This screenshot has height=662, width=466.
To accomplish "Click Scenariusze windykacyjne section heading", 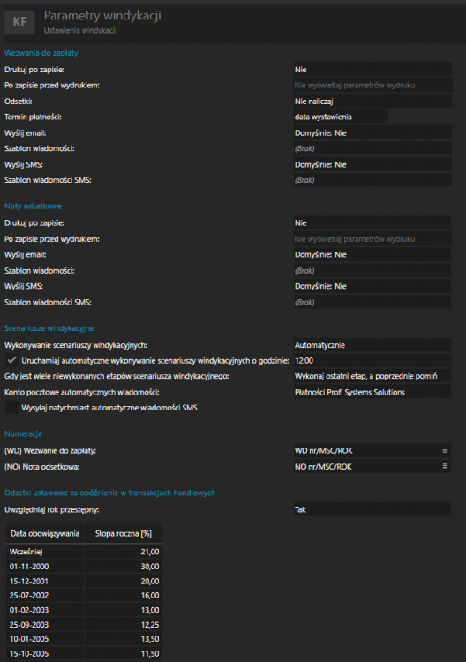I will pyautogui.click(x=49, y=328).
